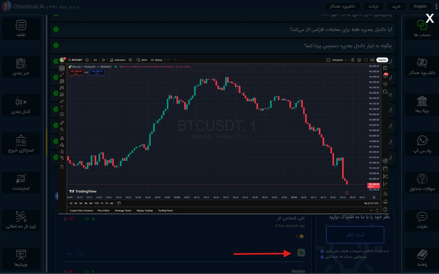Image resolution: width=439 pixels, height=274 pixels.
Task: Open the ژورنال معاملاتی trading journal
Action: 21,220
